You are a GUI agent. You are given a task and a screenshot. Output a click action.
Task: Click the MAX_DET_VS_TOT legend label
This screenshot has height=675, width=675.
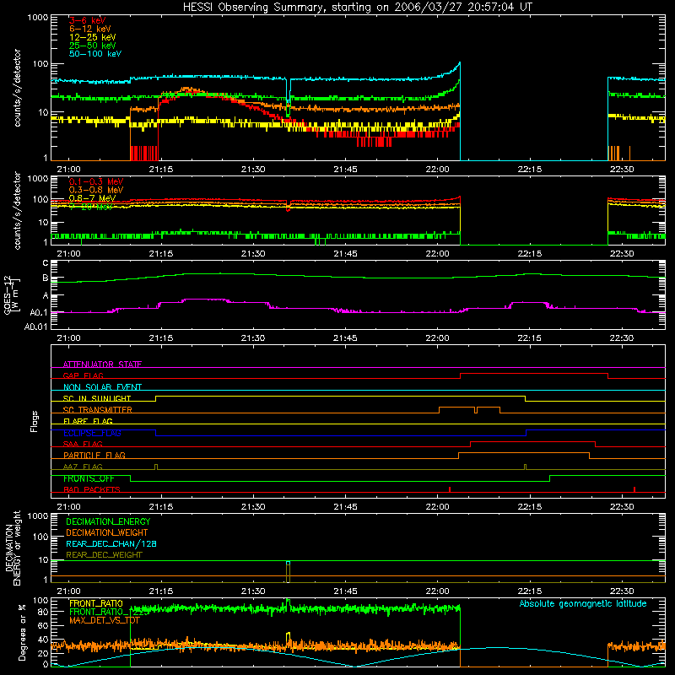click(105, 620)
